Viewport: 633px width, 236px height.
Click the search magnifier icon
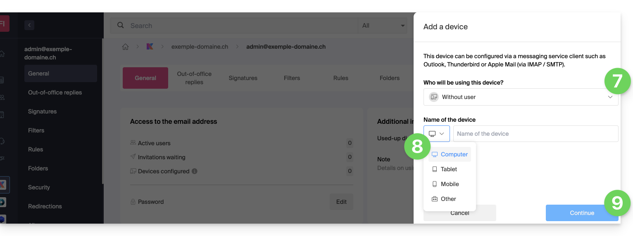(x=121, y=26)
